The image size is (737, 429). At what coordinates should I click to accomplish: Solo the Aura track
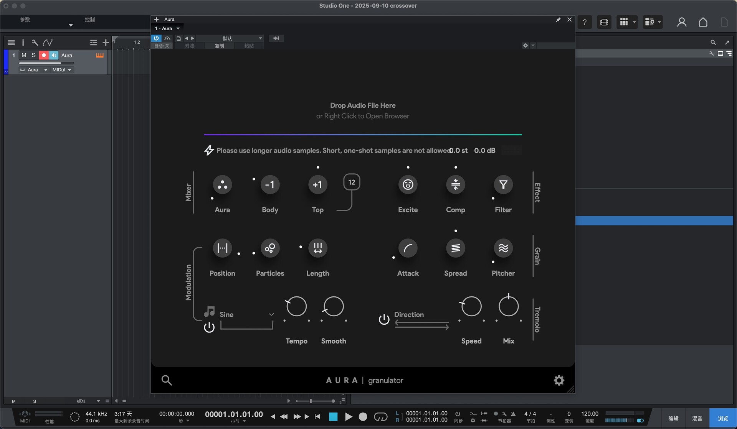pos(34,55)
